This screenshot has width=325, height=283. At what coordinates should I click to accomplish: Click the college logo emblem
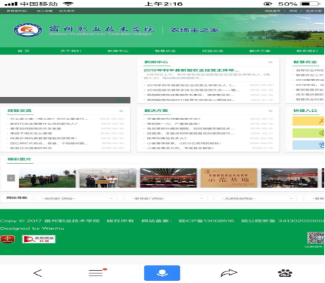point(28,30)
